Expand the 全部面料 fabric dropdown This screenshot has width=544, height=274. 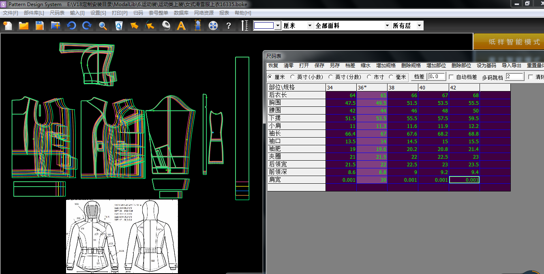387,25
